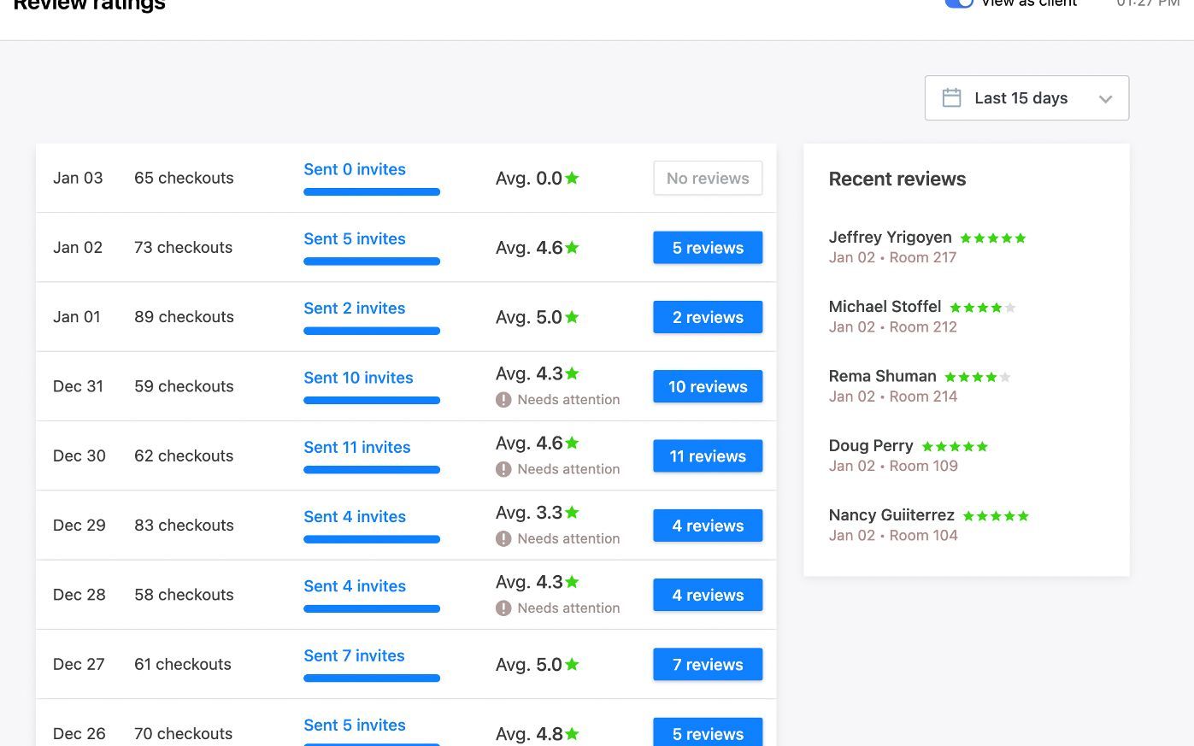Open the 10 reviews button for Dec 31
Viewport: 1194px width, 746px height.
(x=707, y=386)
